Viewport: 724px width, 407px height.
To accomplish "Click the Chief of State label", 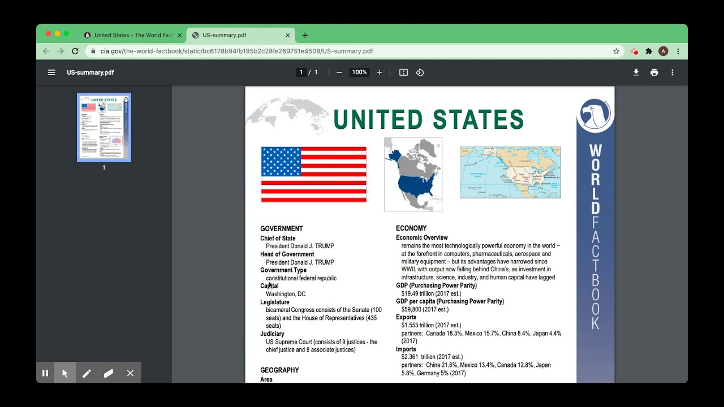I will [278, 239].
